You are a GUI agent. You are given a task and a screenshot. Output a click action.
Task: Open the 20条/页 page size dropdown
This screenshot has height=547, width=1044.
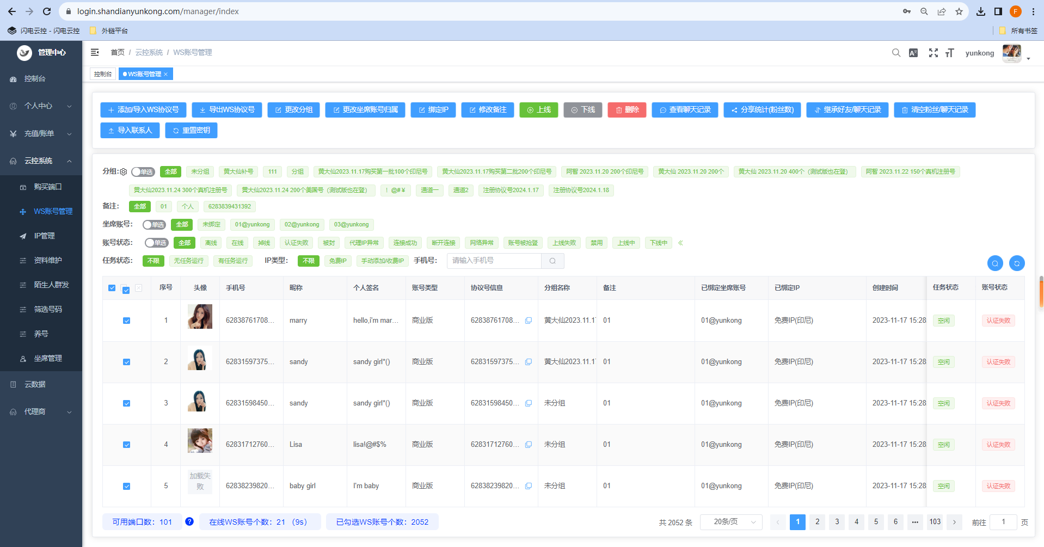tap(731, 522)
